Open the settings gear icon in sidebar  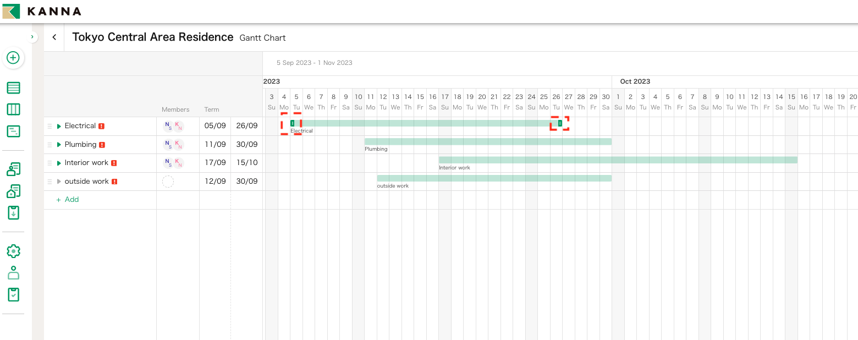coord(13,251)
